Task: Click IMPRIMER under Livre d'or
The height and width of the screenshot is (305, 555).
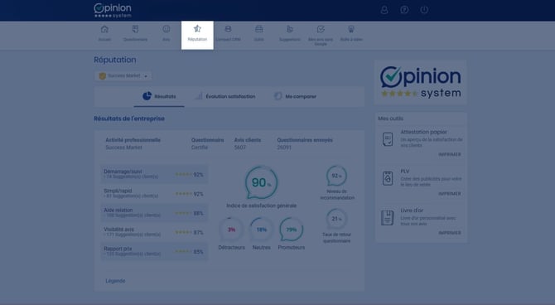Action: click(x=450, y=233)
